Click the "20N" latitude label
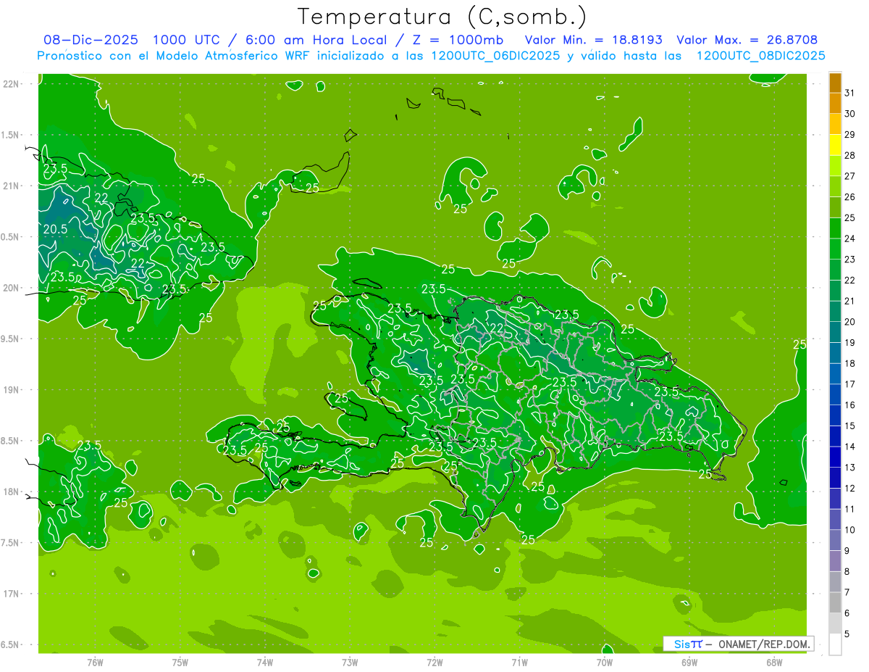The image size is (869, 672). click(x=12, y=288)
